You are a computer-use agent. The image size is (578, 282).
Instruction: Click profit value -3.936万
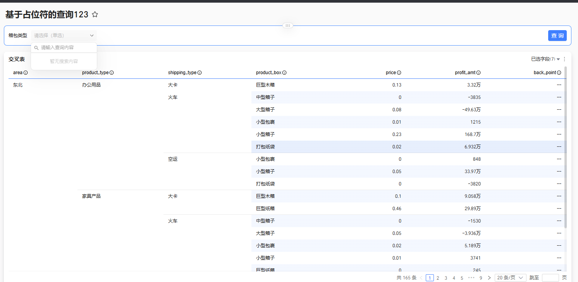tap(471, 233)
